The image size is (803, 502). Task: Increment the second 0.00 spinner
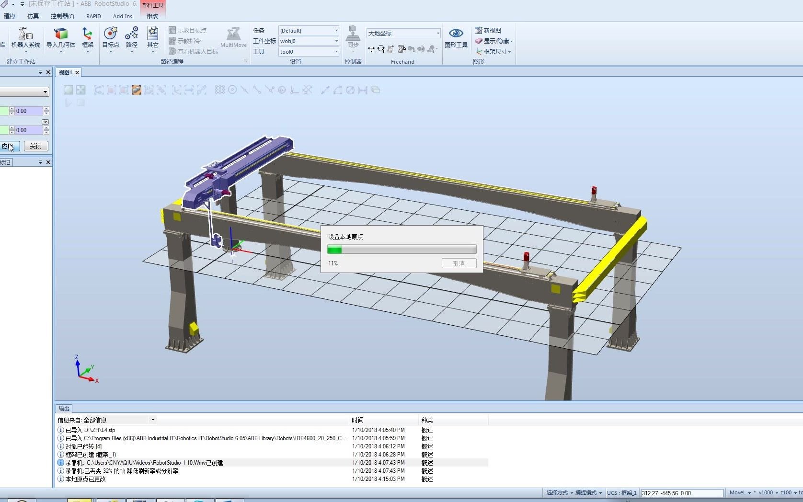pyautogui.click(x=46, y=128)
